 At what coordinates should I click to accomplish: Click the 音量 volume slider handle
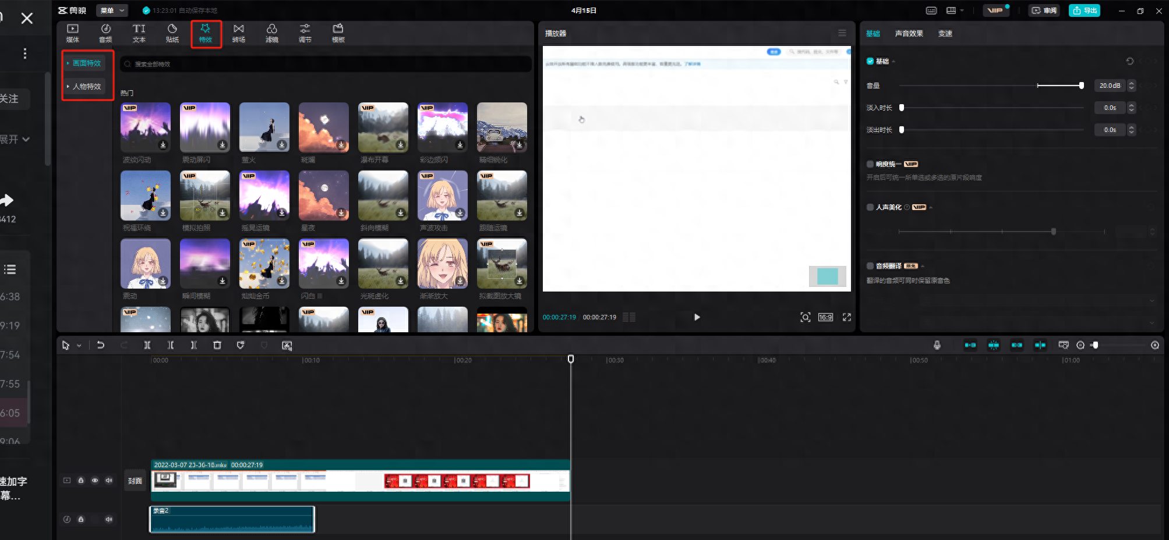[x=1081, y=86]
